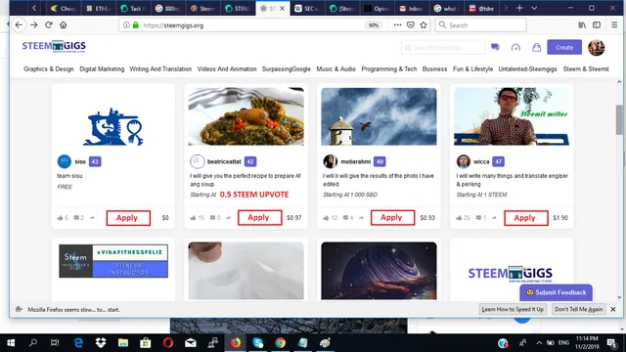Screen dimensions: 626x352
Task: Click beatriceattat's avatar icon
Action: (197, 161)
